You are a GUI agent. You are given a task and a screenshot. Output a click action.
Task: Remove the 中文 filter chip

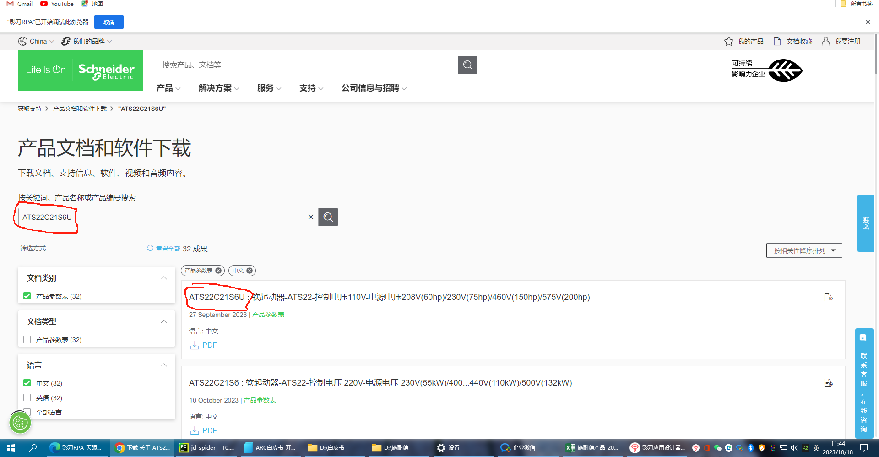(x=250, y=271)
